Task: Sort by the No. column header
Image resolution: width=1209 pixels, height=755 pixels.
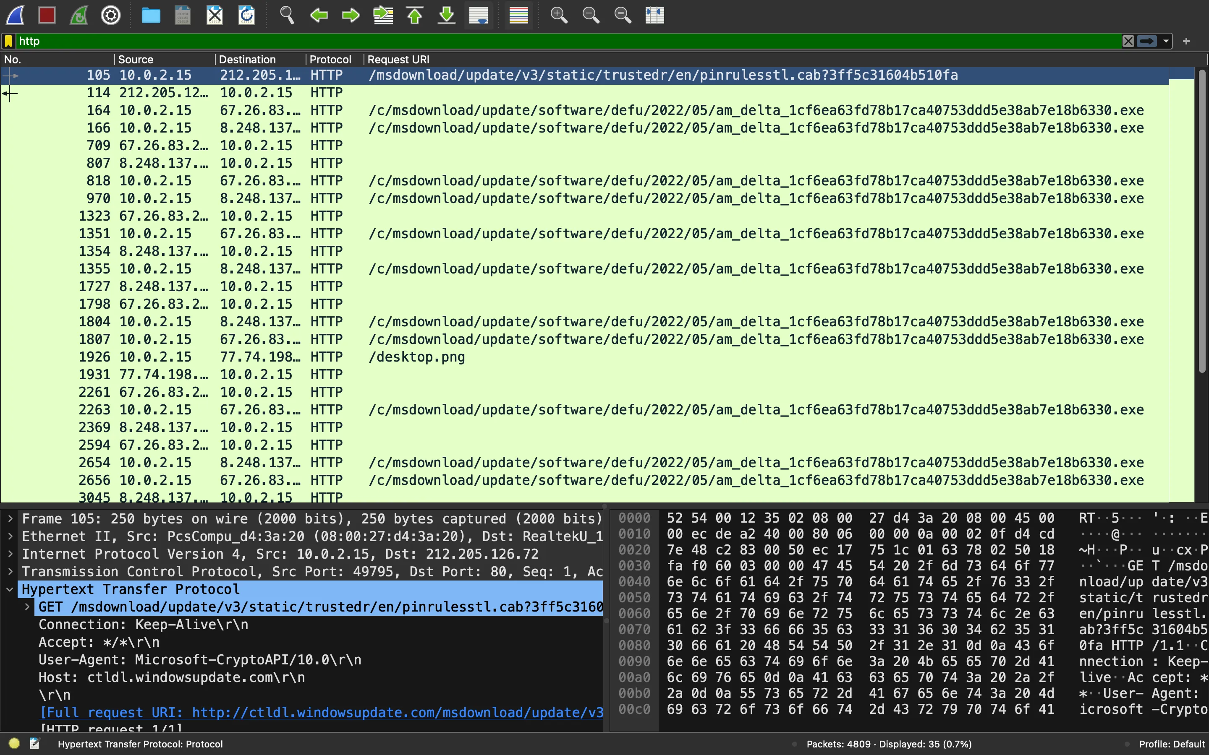Action: (57, 60)
